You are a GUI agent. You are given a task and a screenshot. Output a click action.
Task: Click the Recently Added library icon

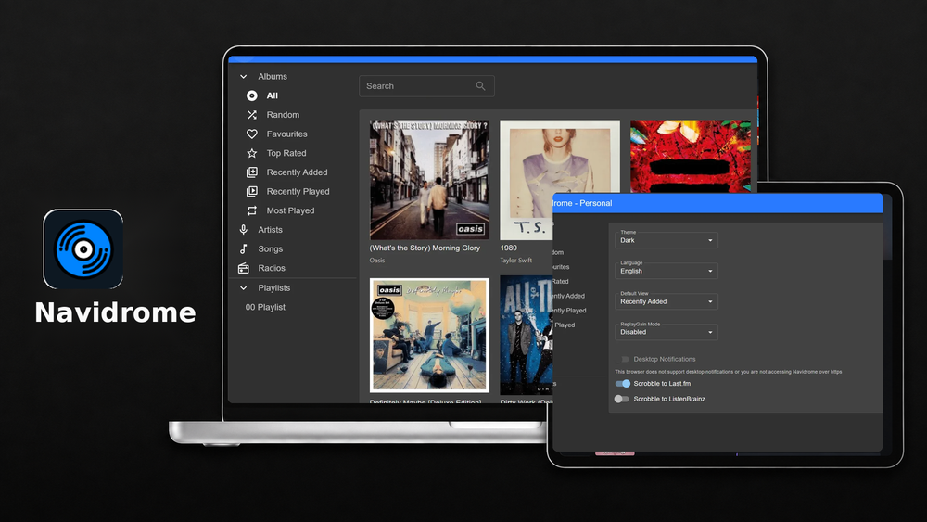point(252,172)
